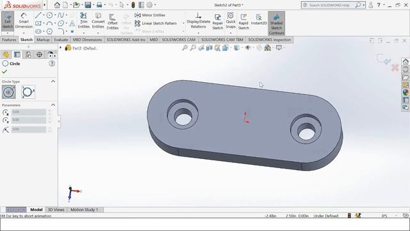This screenshot has height=231, width=410.
Task: Open the unit system IPS dropdown
Action: (396, 216)
